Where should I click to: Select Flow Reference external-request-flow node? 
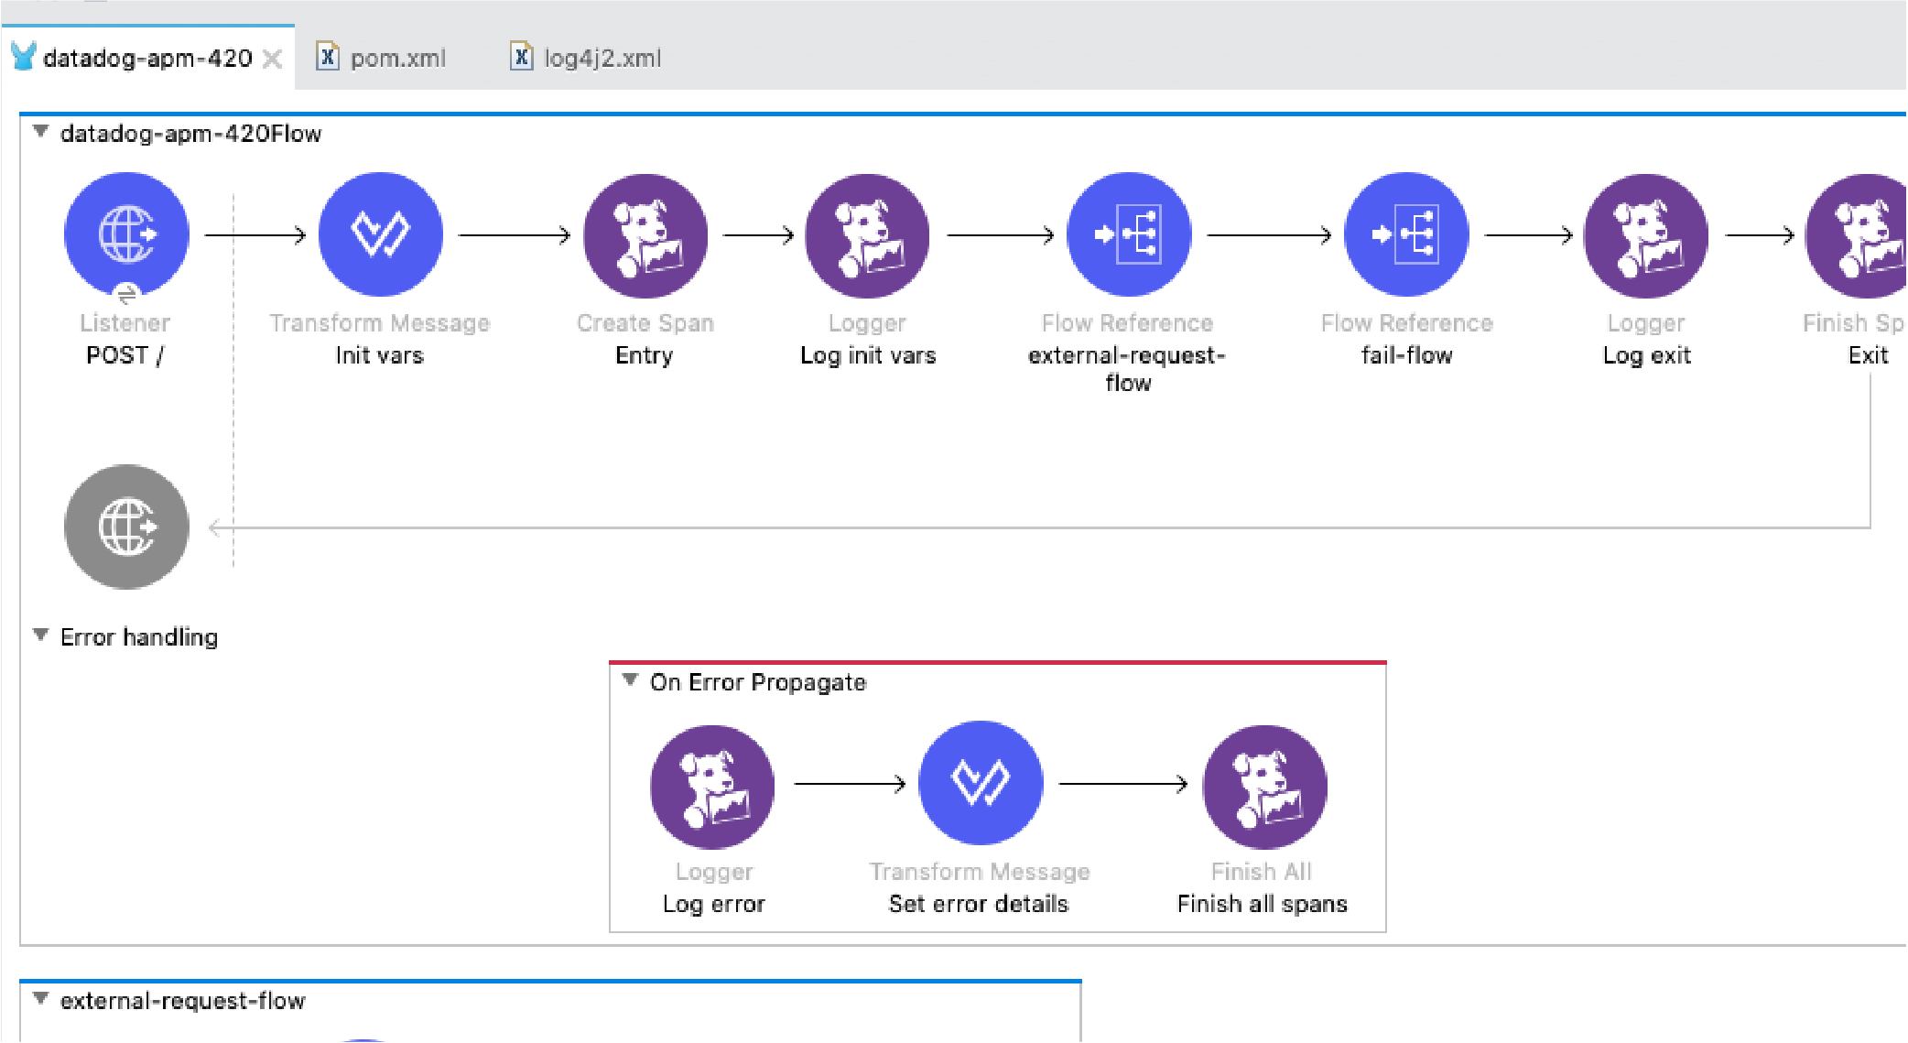click(1129, 234)
